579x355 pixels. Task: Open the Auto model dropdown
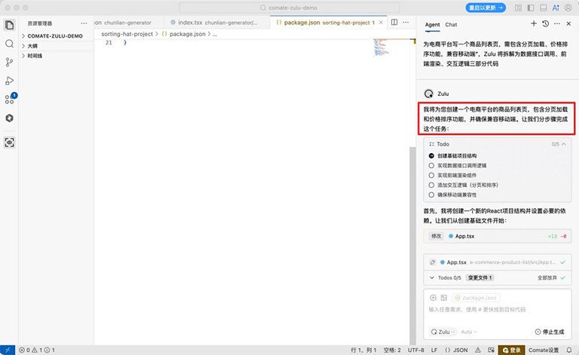[x=469, y=332]
